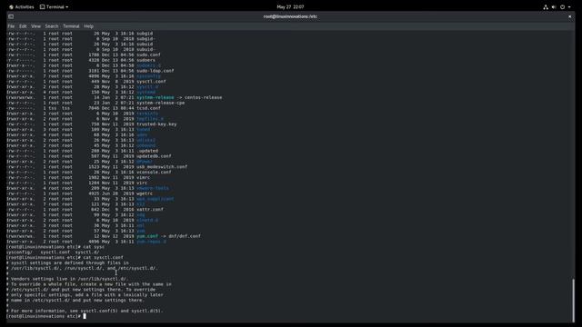
Task: Click the dnf/dnf.conf link target
Action: 185,236
